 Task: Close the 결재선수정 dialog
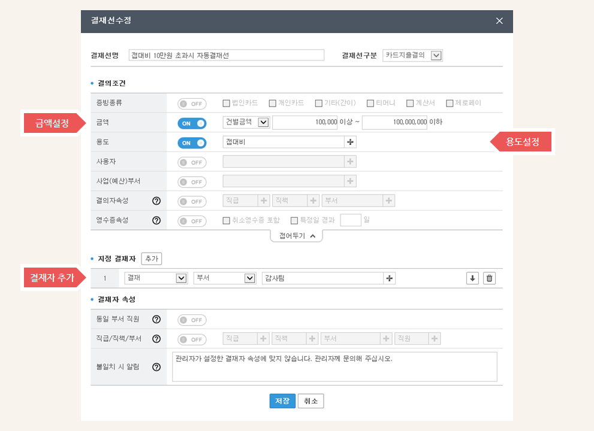point(499,21)
